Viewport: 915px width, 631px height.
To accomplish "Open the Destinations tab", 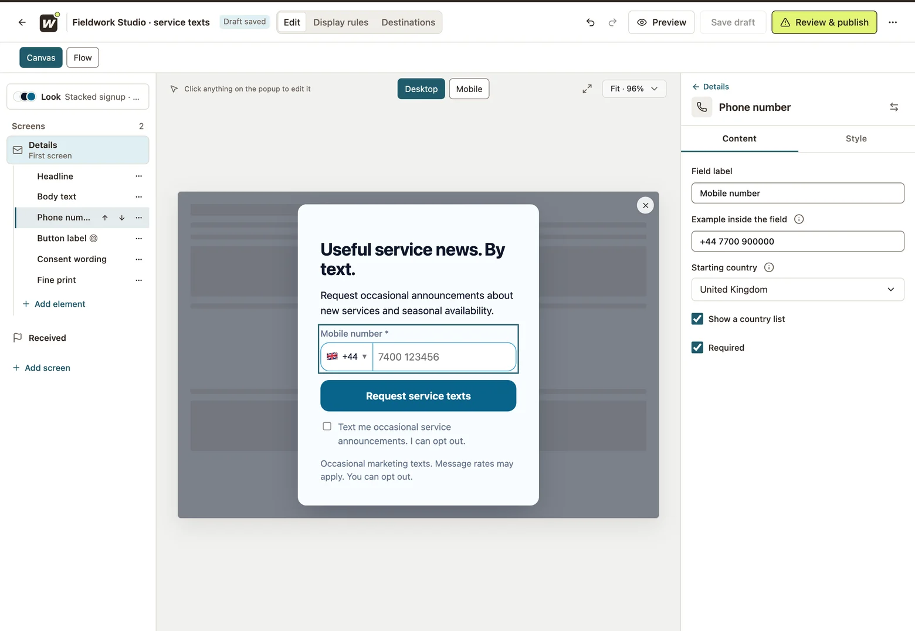I will 408,22.
